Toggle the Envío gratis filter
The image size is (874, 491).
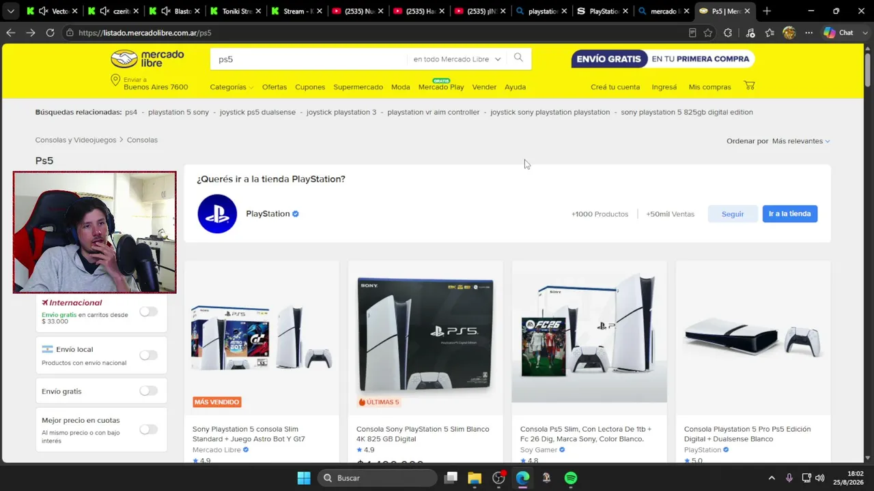click(x=148, y=391)
